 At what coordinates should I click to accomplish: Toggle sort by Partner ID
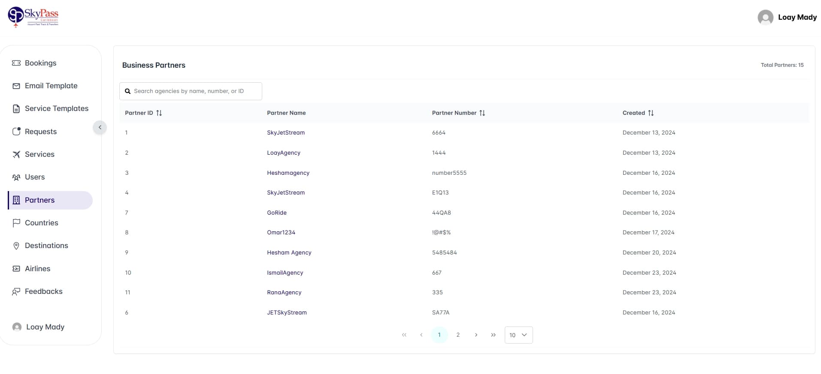159,113
